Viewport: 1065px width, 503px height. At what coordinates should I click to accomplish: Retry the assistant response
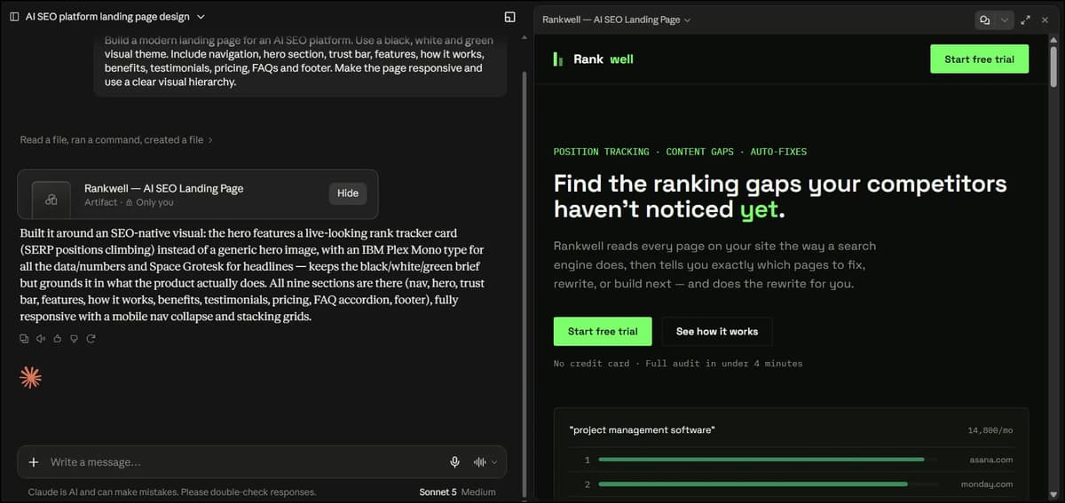[91, 338]
